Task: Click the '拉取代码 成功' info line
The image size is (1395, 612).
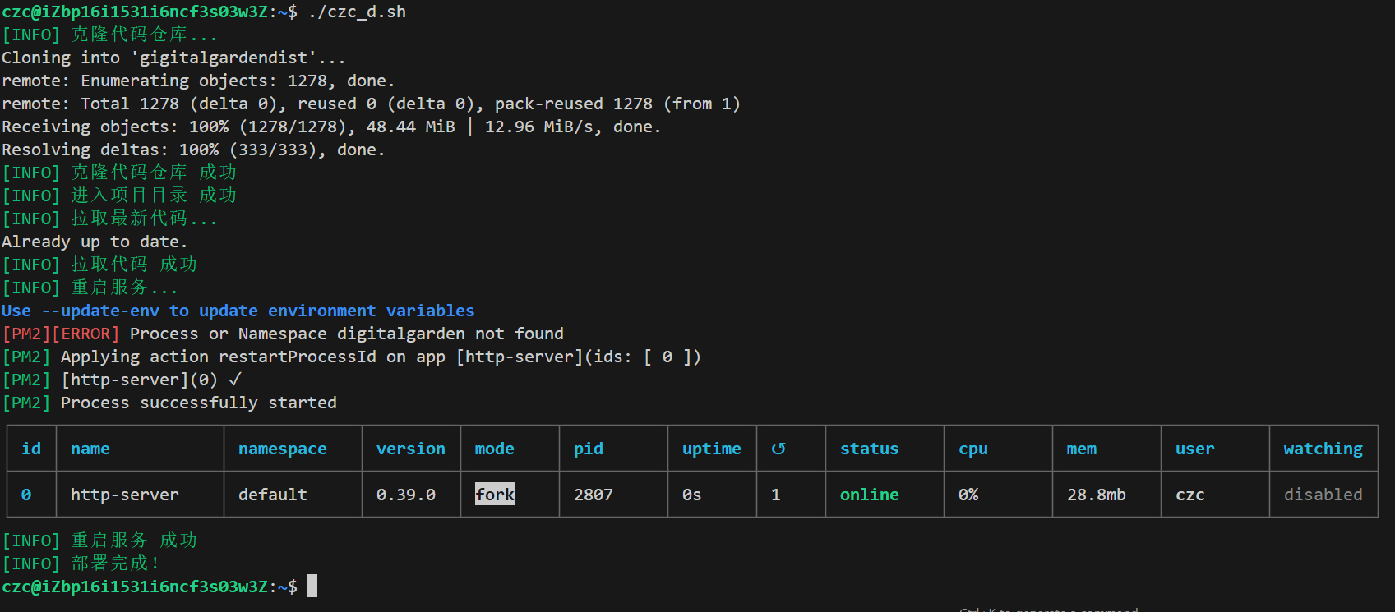Action: (x=99, y=265)
